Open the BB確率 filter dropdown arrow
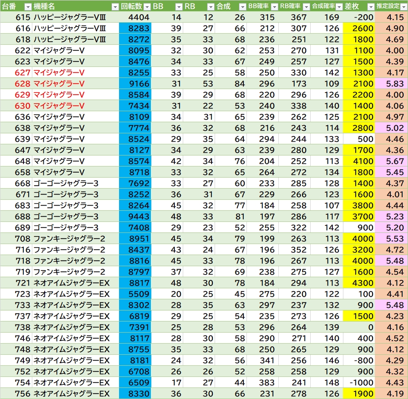The height and width of the screenshot is (399, 408). tap(274, 6)
